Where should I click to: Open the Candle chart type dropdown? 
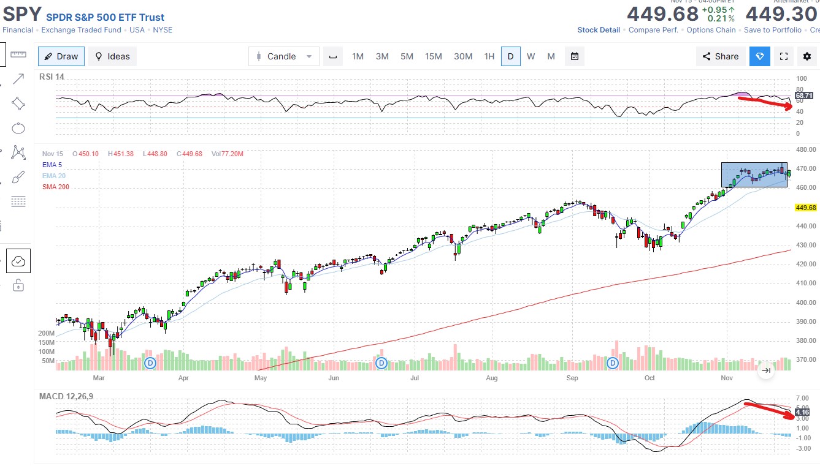click(x=283, y=56)
